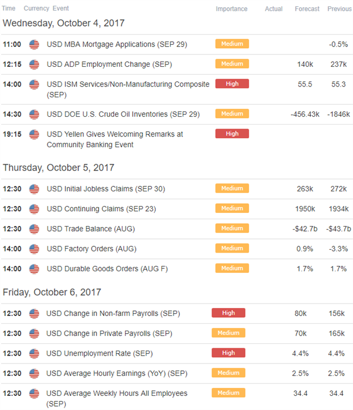Screen dimensions: 353x410
Task: Click the Previous column header
Action: tap(339, 9)
